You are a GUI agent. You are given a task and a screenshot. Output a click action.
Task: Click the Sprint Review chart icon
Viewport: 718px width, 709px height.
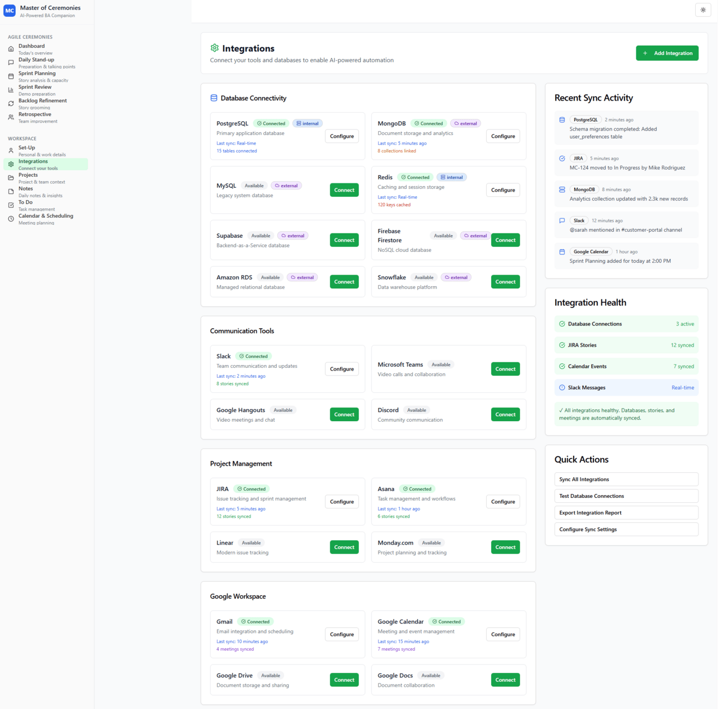[x=11, y=90]
